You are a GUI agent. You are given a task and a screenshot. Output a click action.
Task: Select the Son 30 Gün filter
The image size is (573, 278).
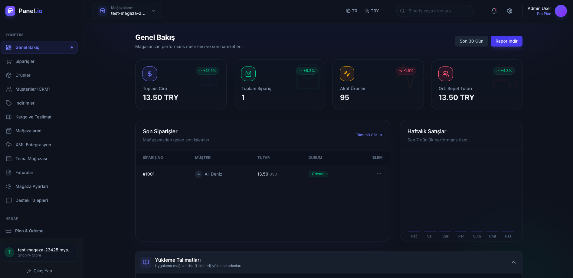coord(471,41)
